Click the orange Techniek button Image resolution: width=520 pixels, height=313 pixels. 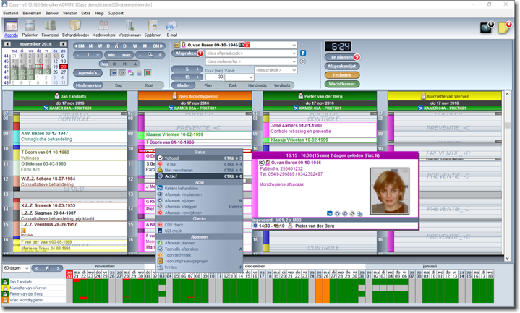click(342, 75)
